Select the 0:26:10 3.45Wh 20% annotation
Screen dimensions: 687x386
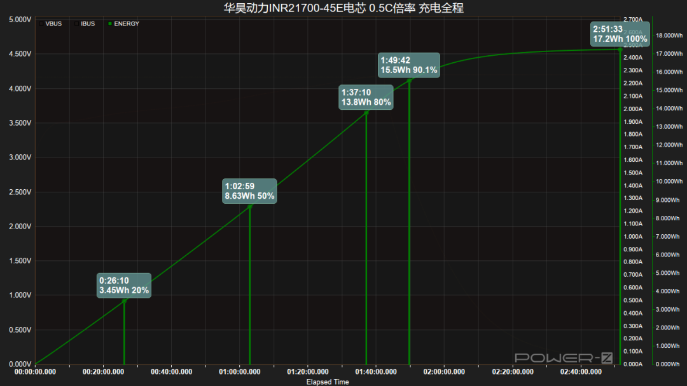click(x=124, y=286)
